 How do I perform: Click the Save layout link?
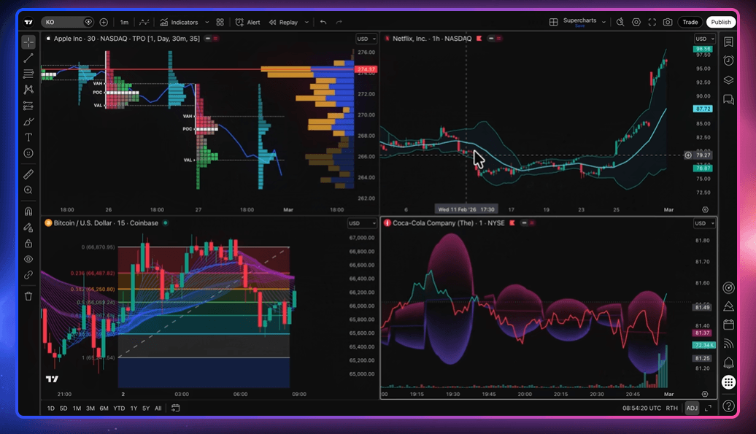(580, 26)
